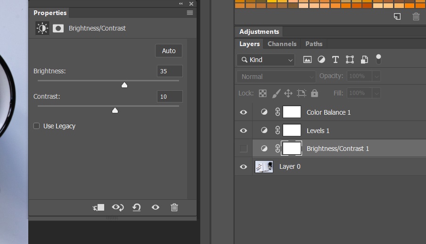Close the Properties panel
This screenshot has width=426, height=244.
191,4
